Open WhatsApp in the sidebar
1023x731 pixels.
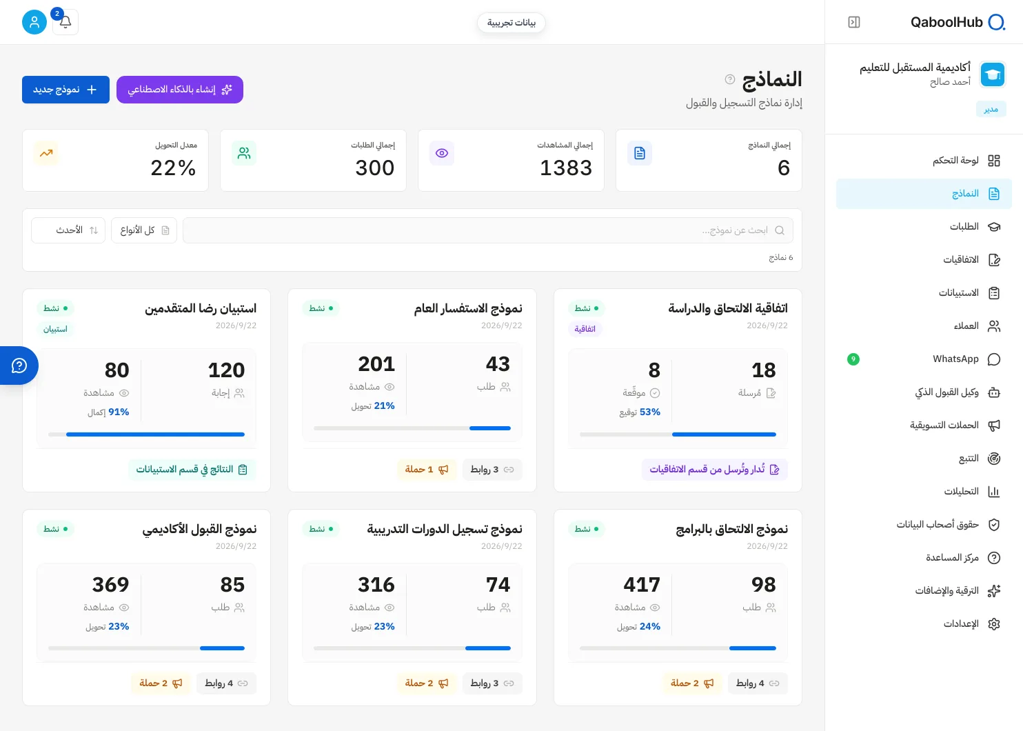point(924,359)
